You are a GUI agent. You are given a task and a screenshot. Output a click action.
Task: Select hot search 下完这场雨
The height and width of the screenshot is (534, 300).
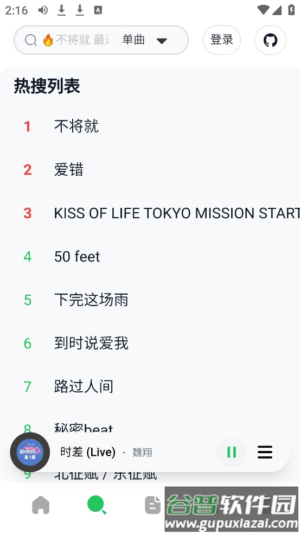point(91,300)
